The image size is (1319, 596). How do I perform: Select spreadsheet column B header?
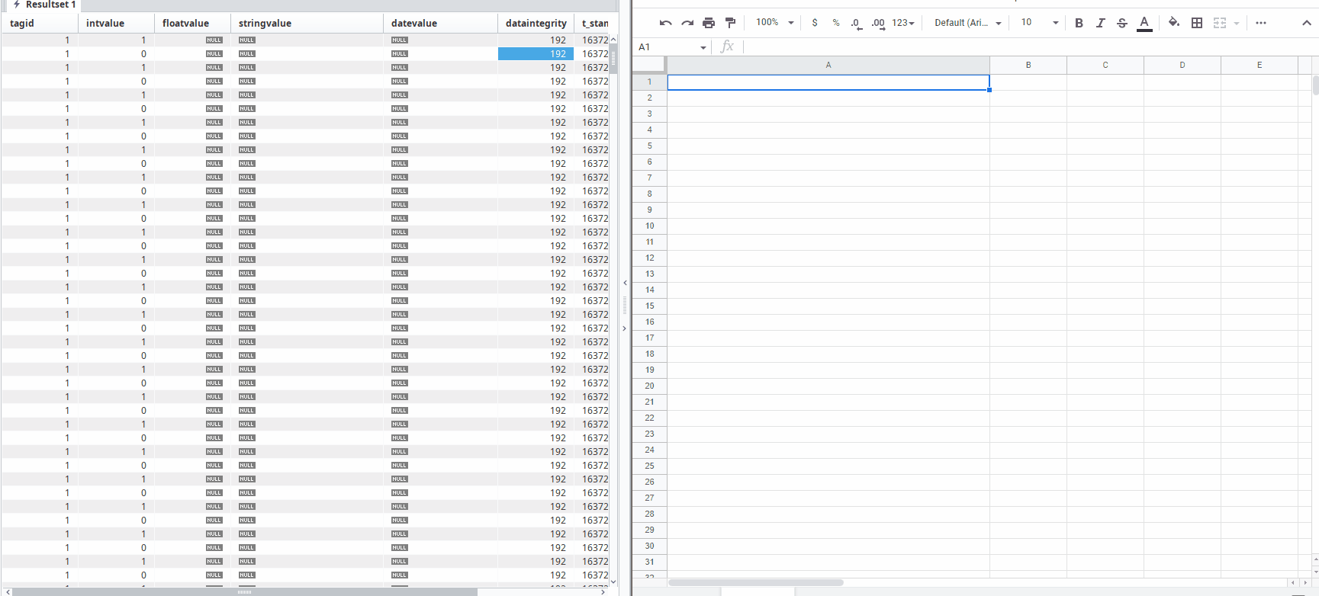tap(1028, 65)
